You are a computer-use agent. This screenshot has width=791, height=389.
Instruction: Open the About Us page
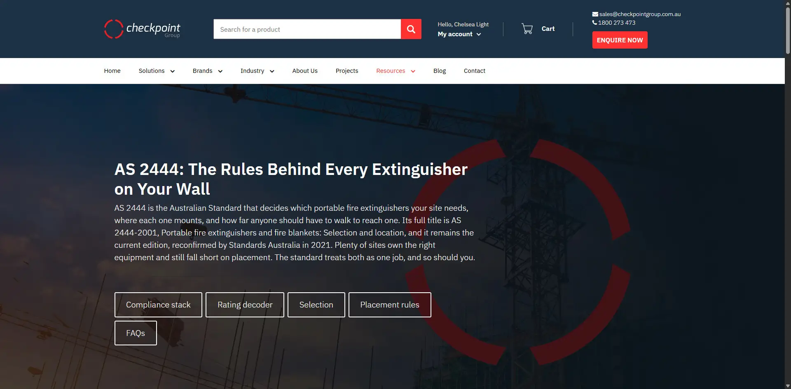(305, 71)
